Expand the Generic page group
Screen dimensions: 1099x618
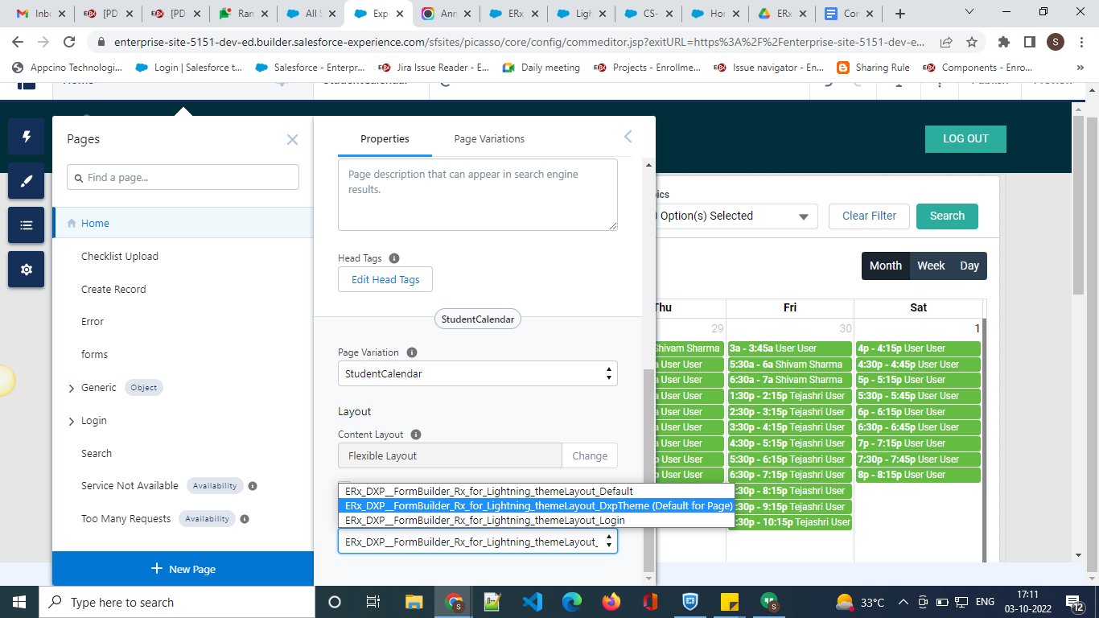point(72,388)
